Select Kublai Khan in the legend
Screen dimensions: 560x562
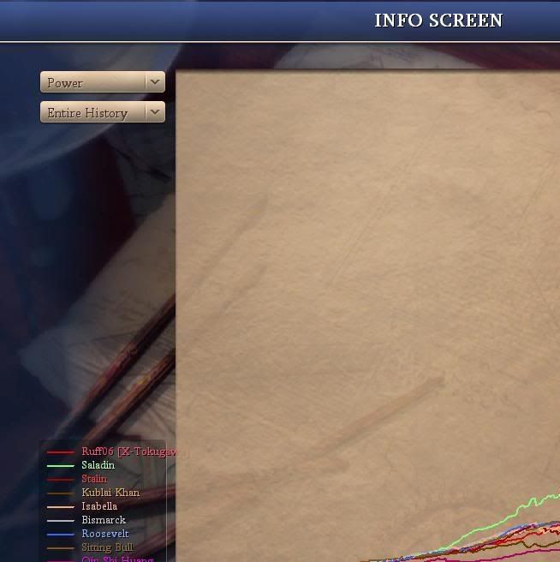tap(110, 493)
